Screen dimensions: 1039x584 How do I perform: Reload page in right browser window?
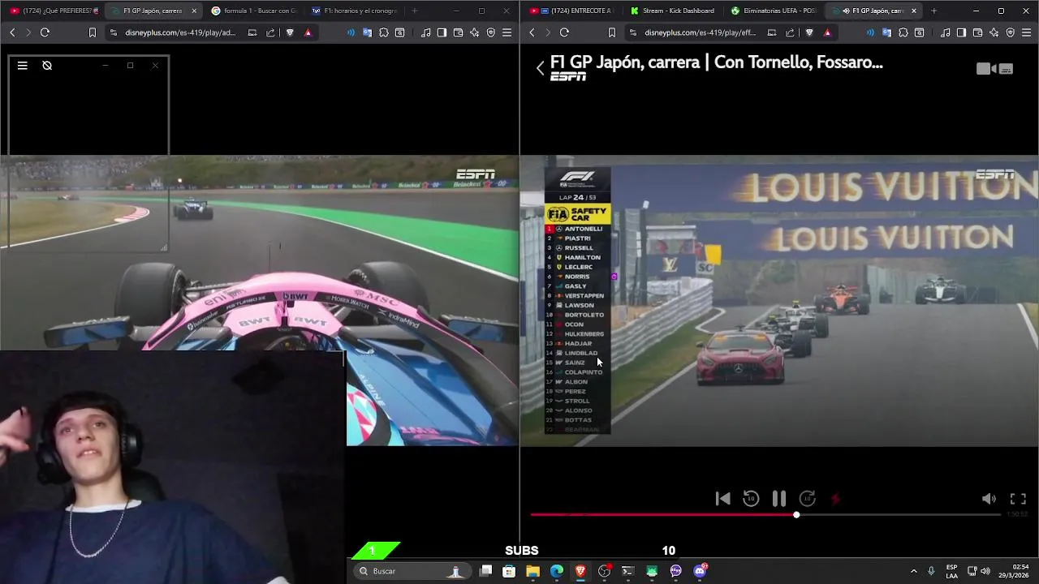click(x=564, y=32)
